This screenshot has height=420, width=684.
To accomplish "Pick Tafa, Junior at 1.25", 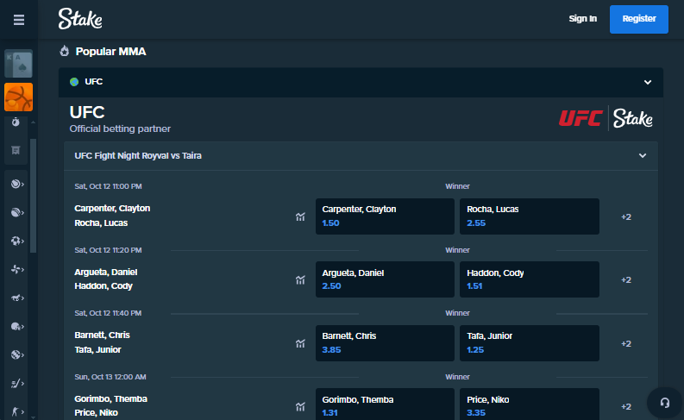I will 529,343.
